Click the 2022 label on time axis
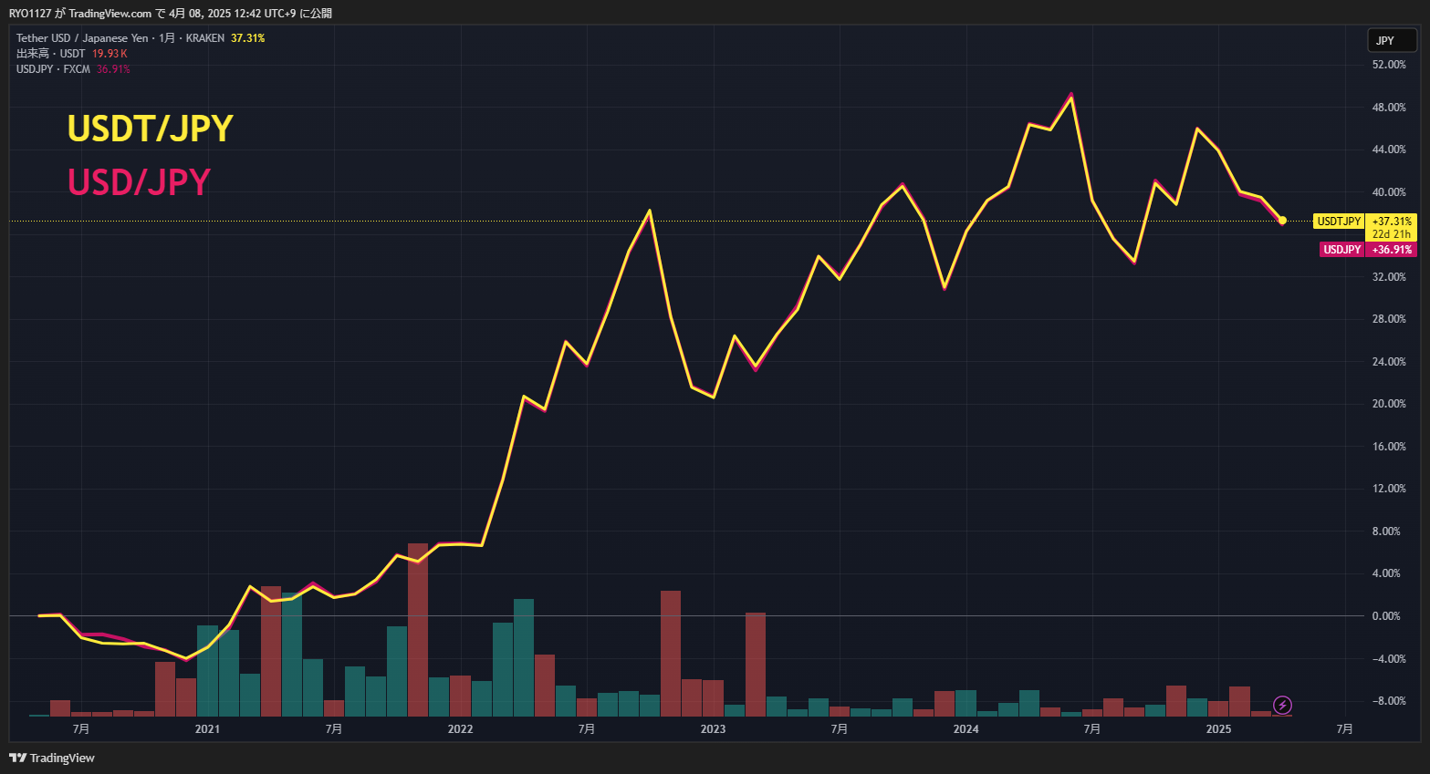The width and height of the screenshot is (1430, 774). click(x=460, y=729)
